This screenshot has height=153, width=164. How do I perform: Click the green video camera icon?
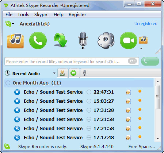click(x=129, y=40)
